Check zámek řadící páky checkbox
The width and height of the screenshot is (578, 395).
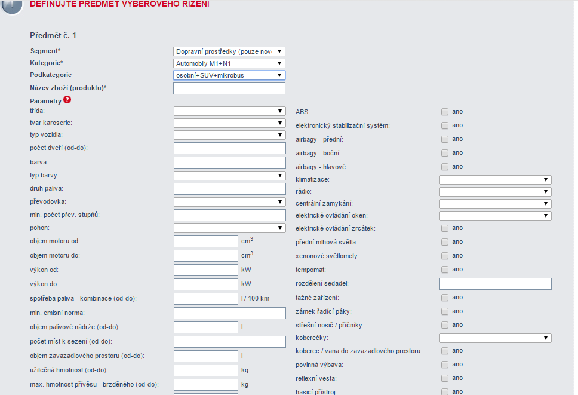(445, 311)
